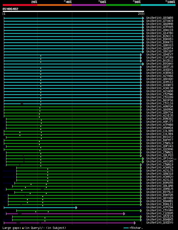Viewport: 178px width, 230px height.
Task: Select UniRef100_C1EB95 label
Action: click(x=160, y=214)
